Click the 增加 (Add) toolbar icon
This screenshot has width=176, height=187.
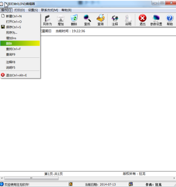pyautogui.click(x=61, y=20)
